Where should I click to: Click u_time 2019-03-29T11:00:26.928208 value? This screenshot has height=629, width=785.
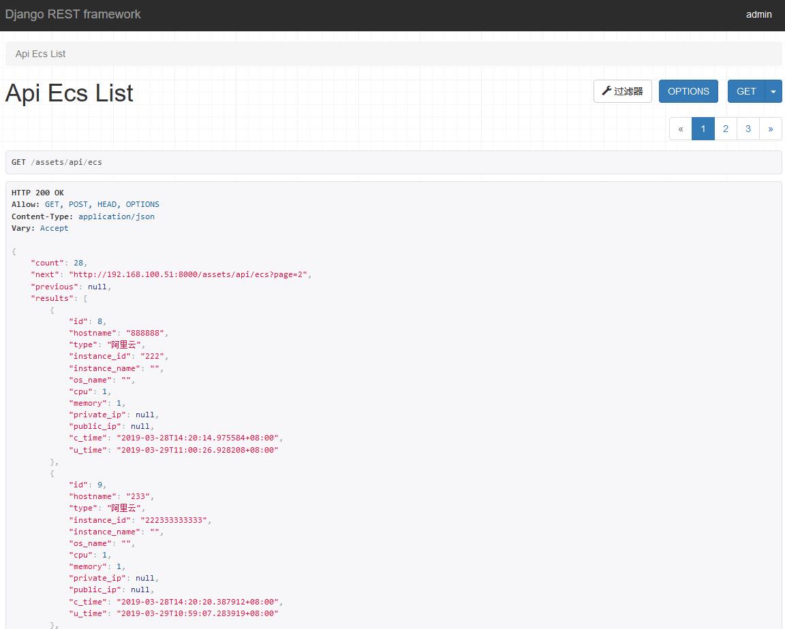197,450
